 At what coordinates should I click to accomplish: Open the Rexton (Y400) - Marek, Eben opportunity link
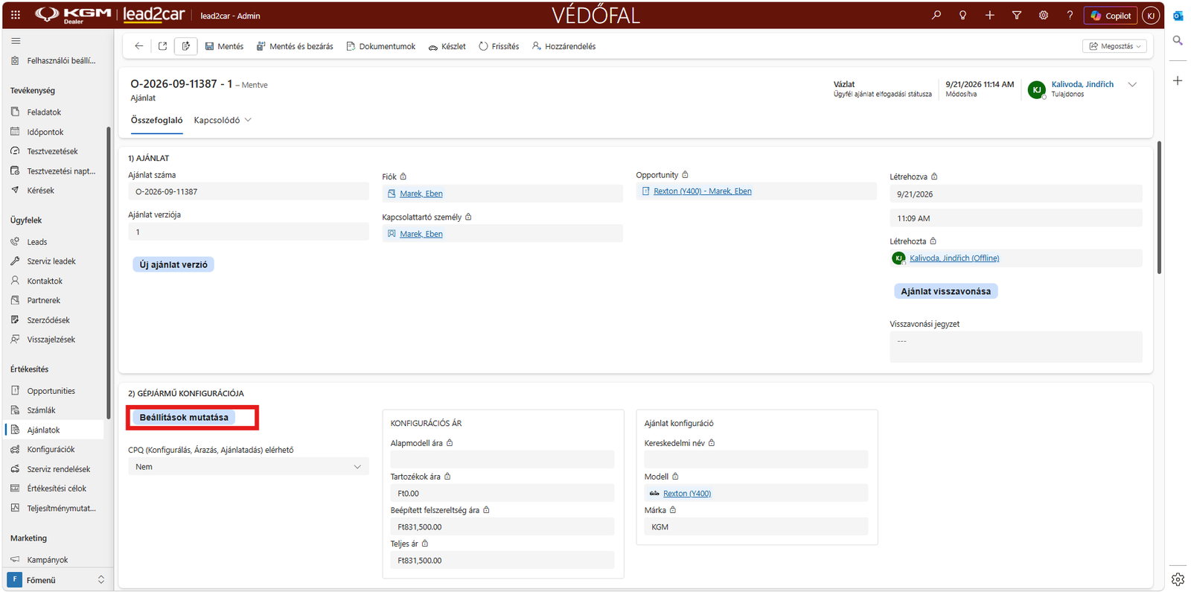(703, 191)
